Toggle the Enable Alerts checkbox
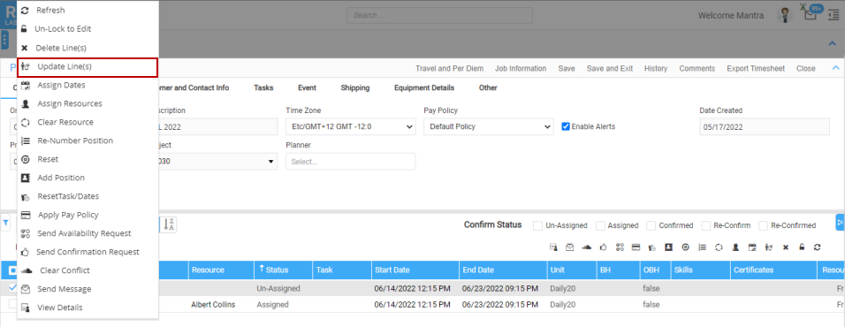845x327 pixels. tap(566, 126)
